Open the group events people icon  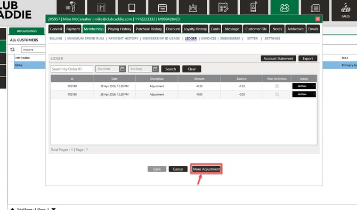click(x=193, y=7)
